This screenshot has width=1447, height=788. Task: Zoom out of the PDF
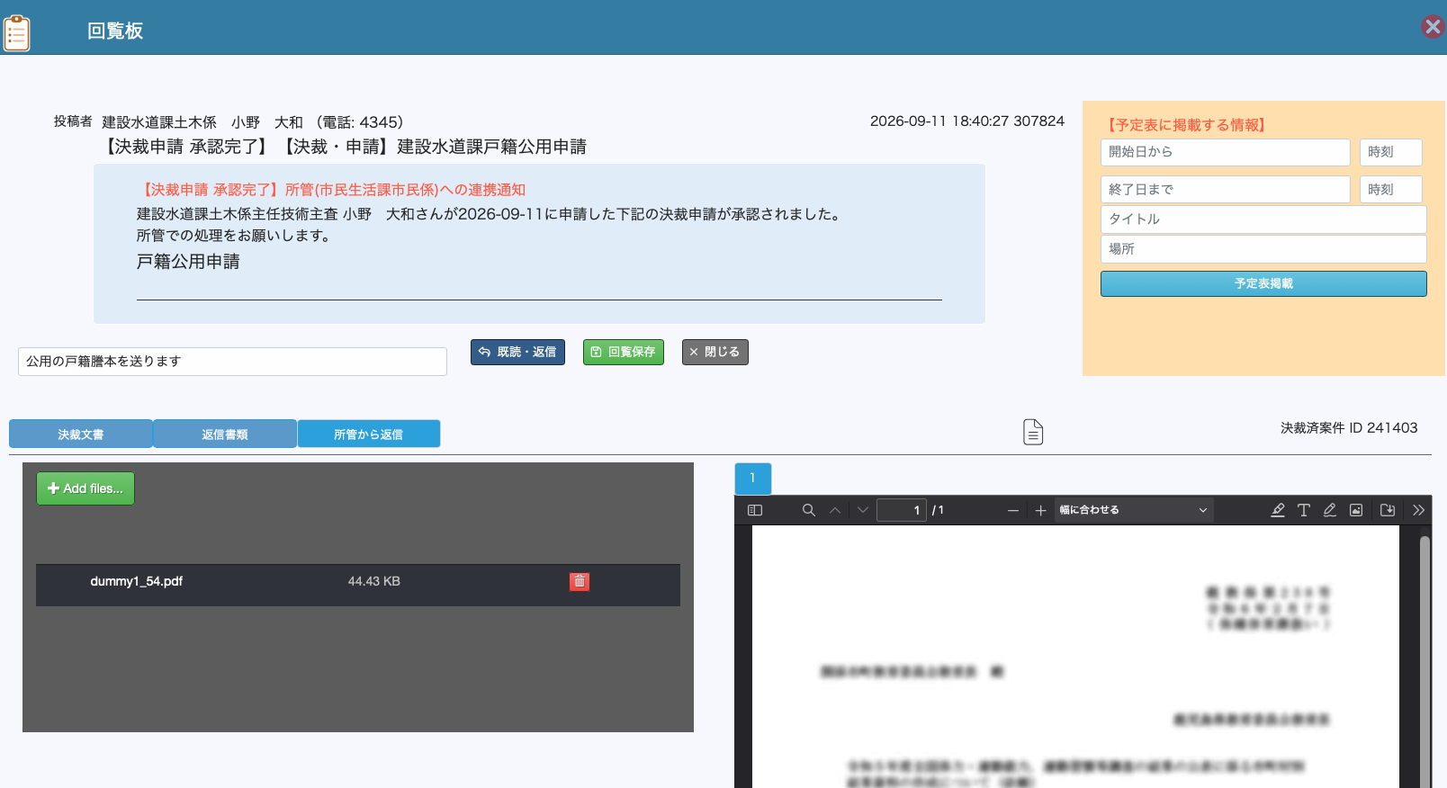(1013, 510)
